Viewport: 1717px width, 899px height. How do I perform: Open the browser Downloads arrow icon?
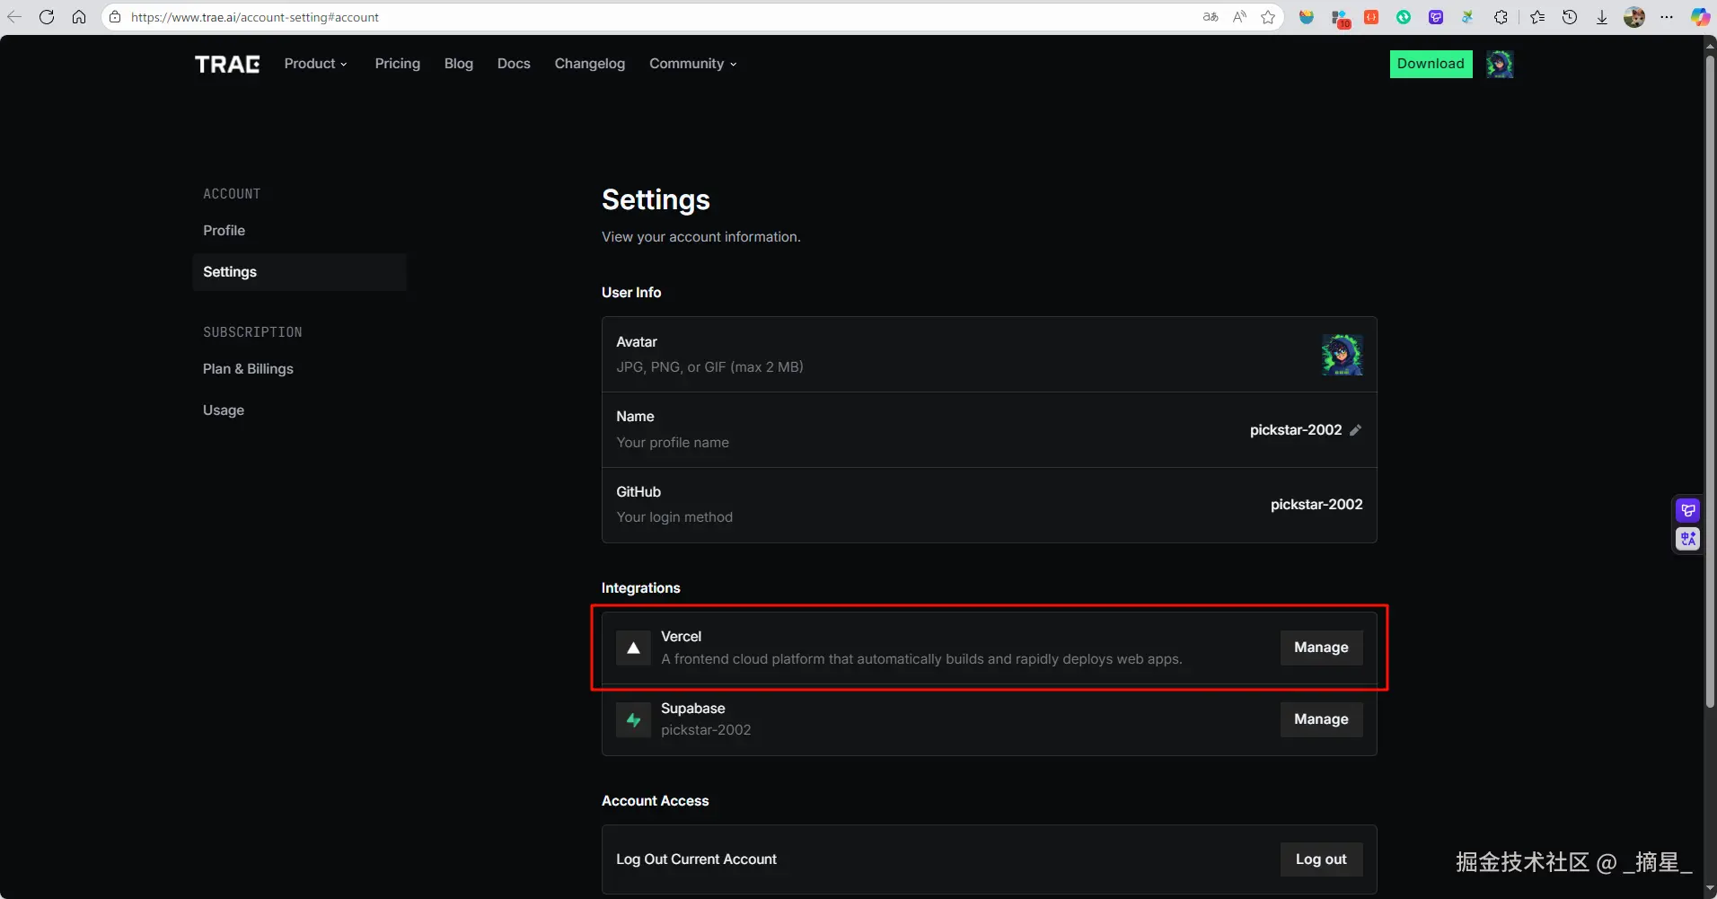pos(1602,17)
